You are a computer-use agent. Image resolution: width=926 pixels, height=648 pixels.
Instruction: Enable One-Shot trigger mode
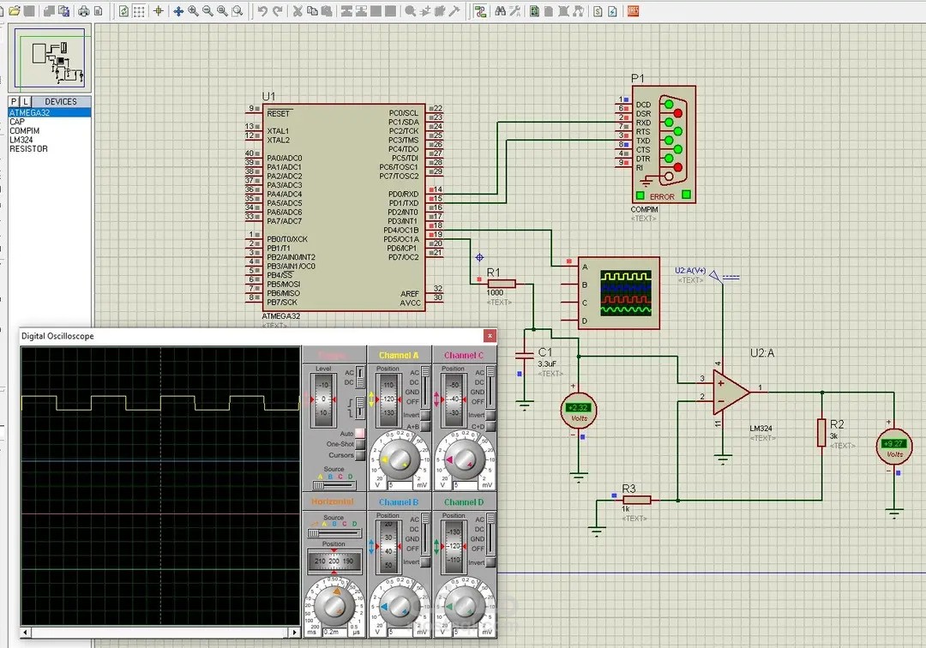pos(360,445)
